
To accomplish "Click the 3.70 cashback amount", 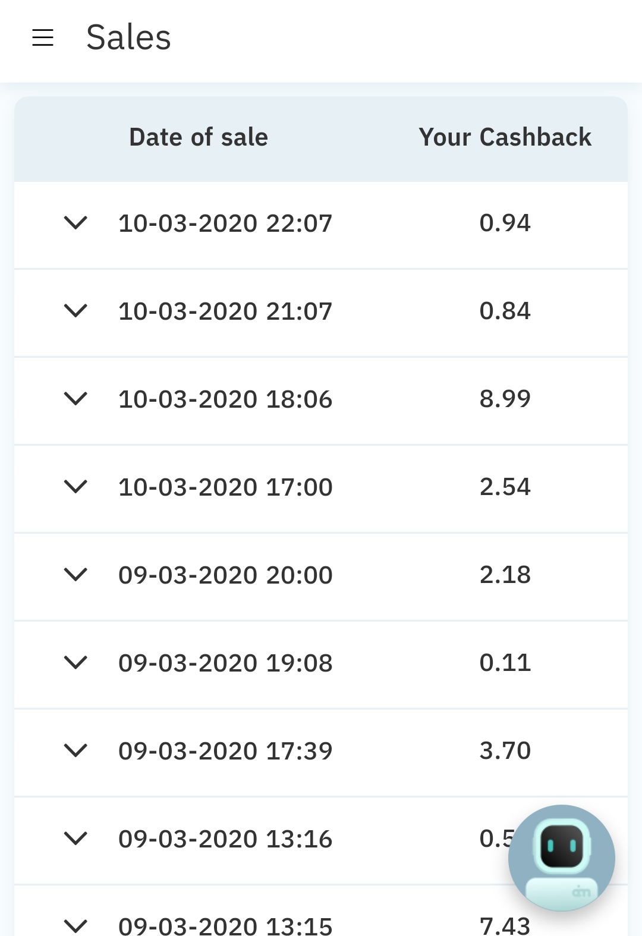I will click(505, 751).
